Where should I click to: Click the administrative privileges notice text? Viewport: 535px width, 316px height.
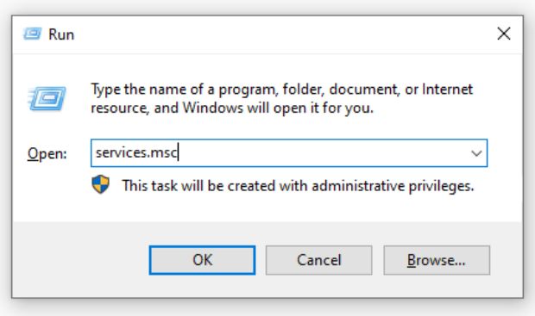click(x=299, y=186)
